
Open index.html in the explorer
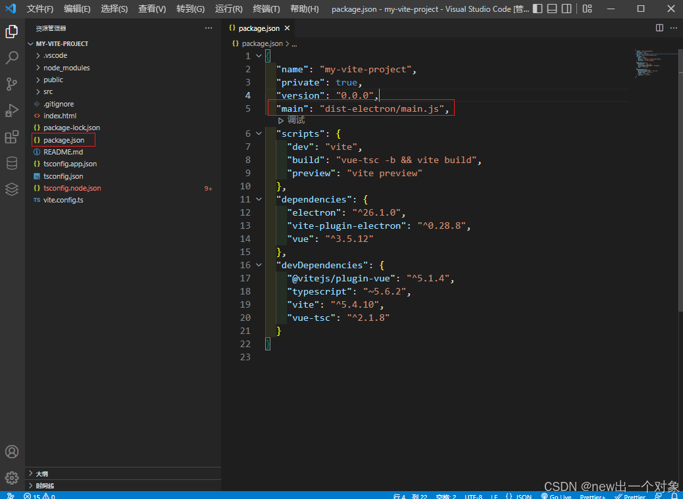tap(123, 116)
